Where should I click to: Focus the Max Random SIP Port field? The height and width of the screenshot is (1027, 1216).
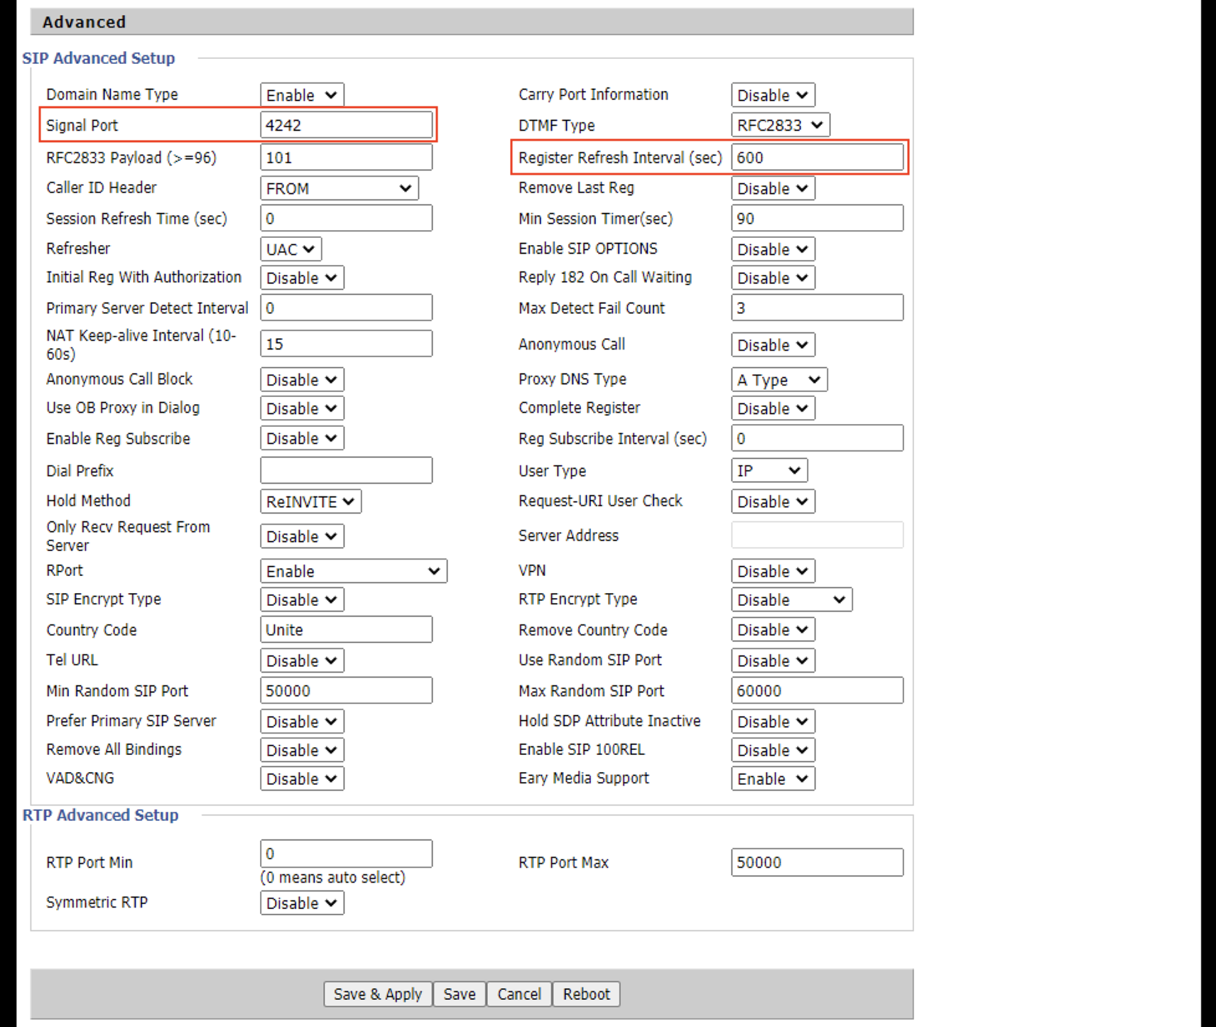click(x=818, y=690)
